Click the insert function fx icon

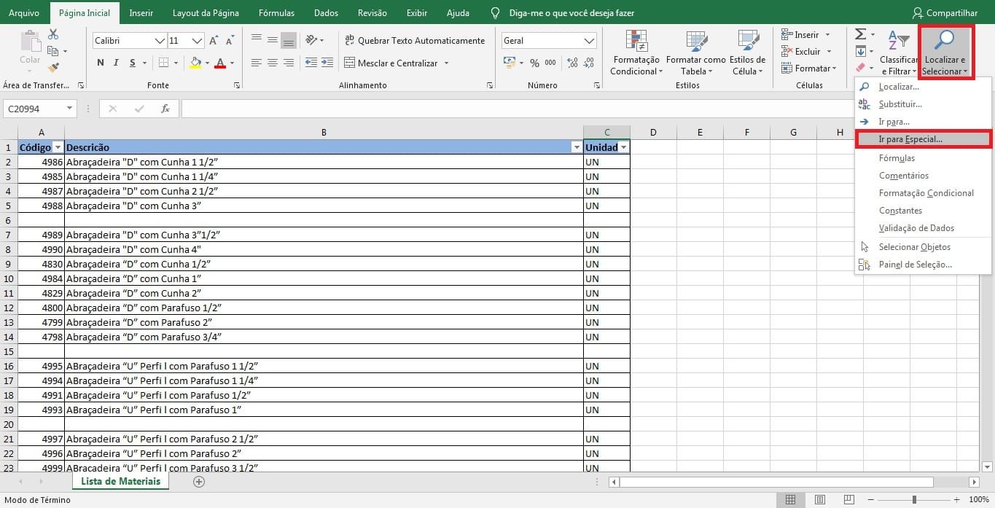click(165, 109)
